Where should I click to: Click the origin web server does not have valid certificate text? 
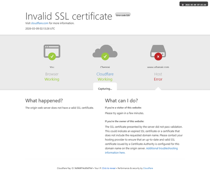(x=60, y=108)
